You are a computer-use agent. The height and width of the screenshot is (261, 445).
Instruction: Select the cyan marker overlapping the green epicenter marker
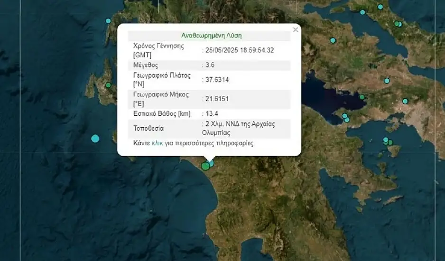point(211,163)
